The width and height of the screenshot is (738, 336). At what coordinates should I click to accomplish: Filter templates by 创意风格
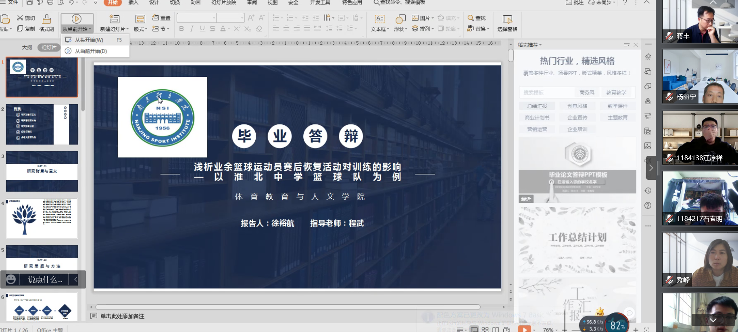click(577, 106)
